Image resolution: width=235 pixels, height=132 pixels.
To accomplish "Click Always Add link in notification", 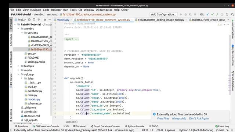I will tap(179, 118).
